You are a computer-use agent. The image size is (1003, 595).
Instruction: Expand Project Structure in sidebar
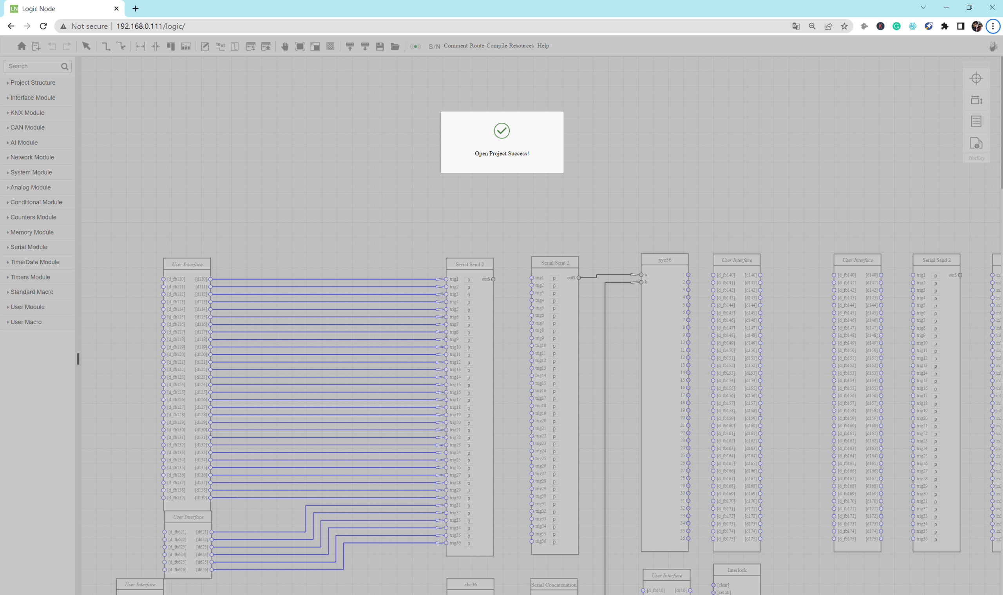33,83
